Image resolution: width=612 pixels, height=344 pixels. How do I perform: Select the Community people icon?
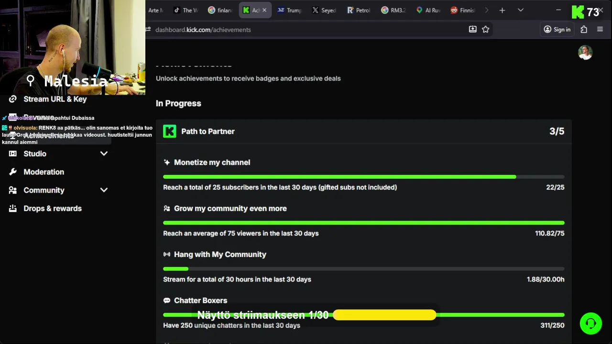13,190
